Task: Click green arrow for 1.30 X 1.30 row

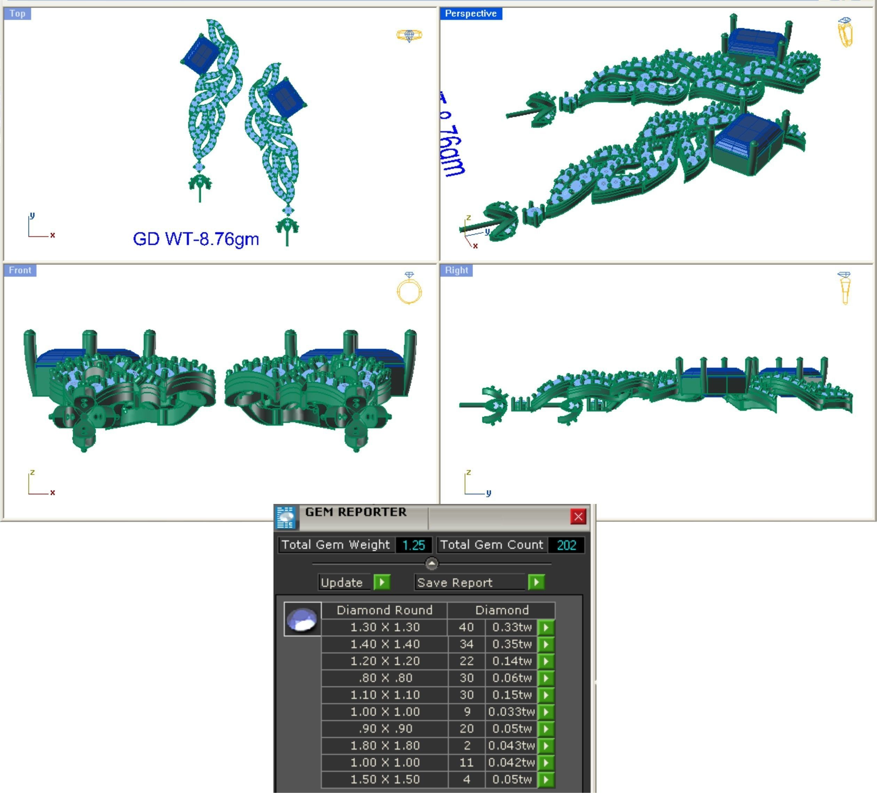Action: point(546,627)
